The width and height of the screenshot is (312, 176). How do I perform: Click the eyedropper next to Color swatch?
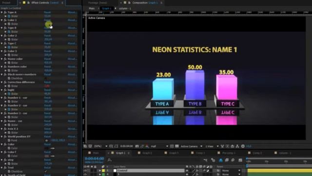tap(53, 148)
